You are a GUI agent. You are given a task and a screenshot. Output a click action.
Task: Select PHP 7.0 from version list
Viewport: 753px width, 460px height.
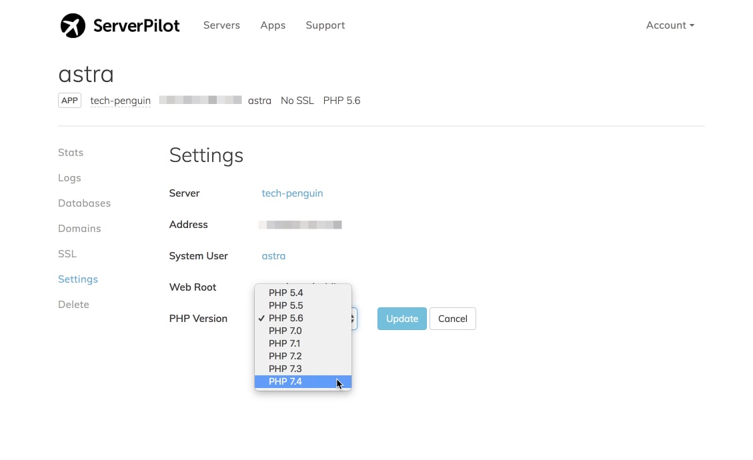point(303,331)
